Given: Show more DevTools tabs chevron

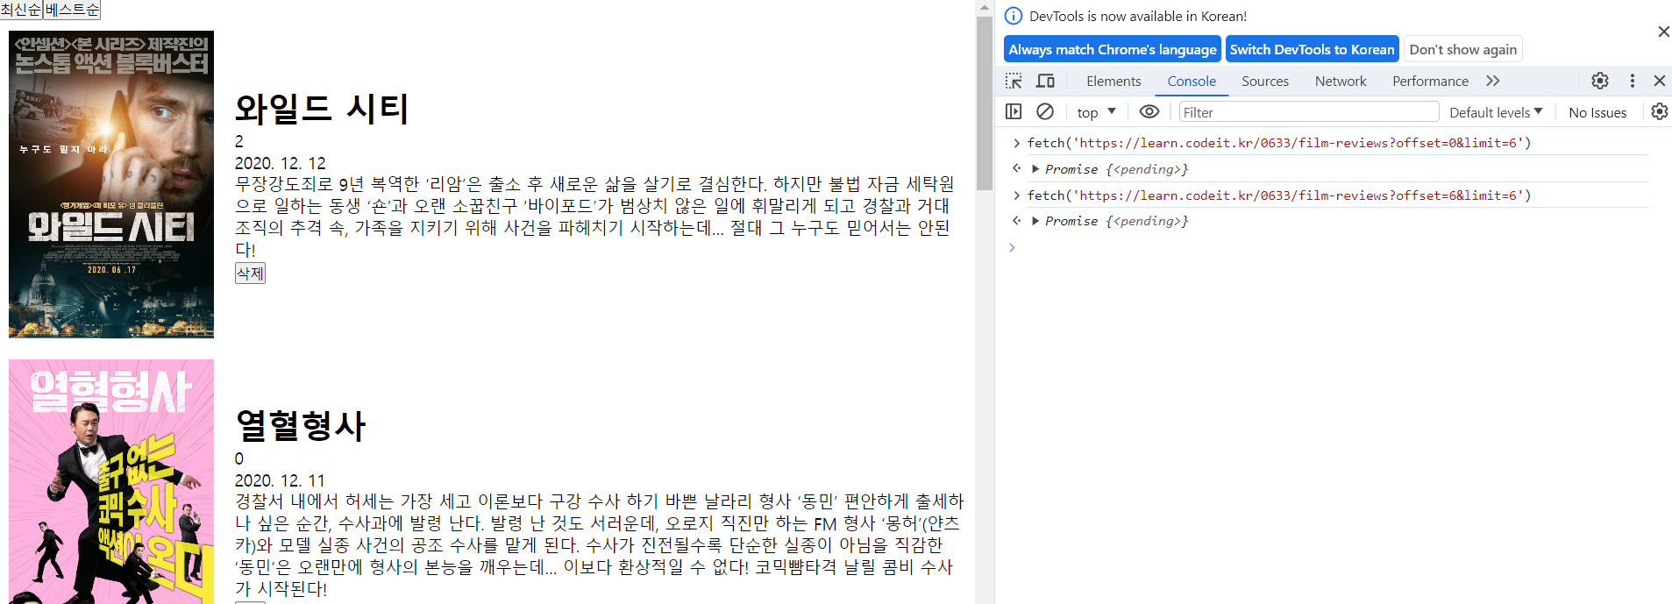Looking at the screenshot, I should (x=1493, y=81).
